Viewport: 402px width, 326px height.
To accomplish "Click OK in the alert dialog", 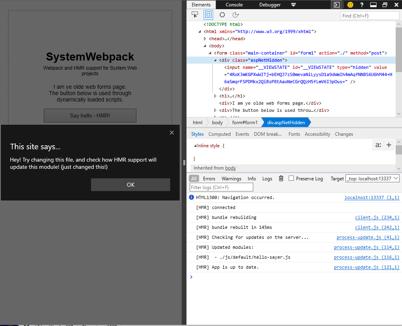I will click(x=130, y=185).
